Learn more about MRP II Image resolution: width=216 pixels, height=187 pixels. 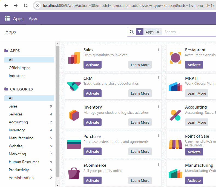coord(197,93)
